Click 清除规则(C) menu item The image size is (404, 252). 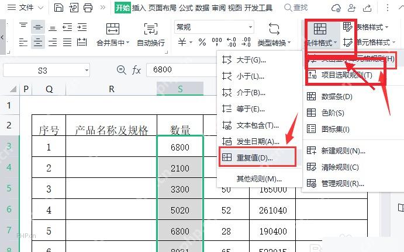353,167
